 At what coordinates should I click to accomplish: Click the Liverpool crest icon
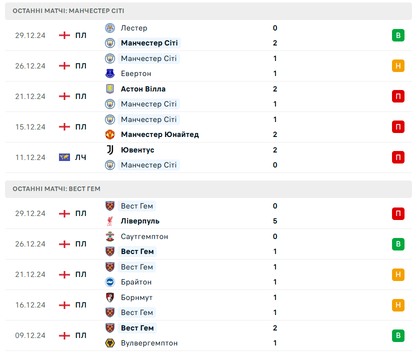coord(110,221)
